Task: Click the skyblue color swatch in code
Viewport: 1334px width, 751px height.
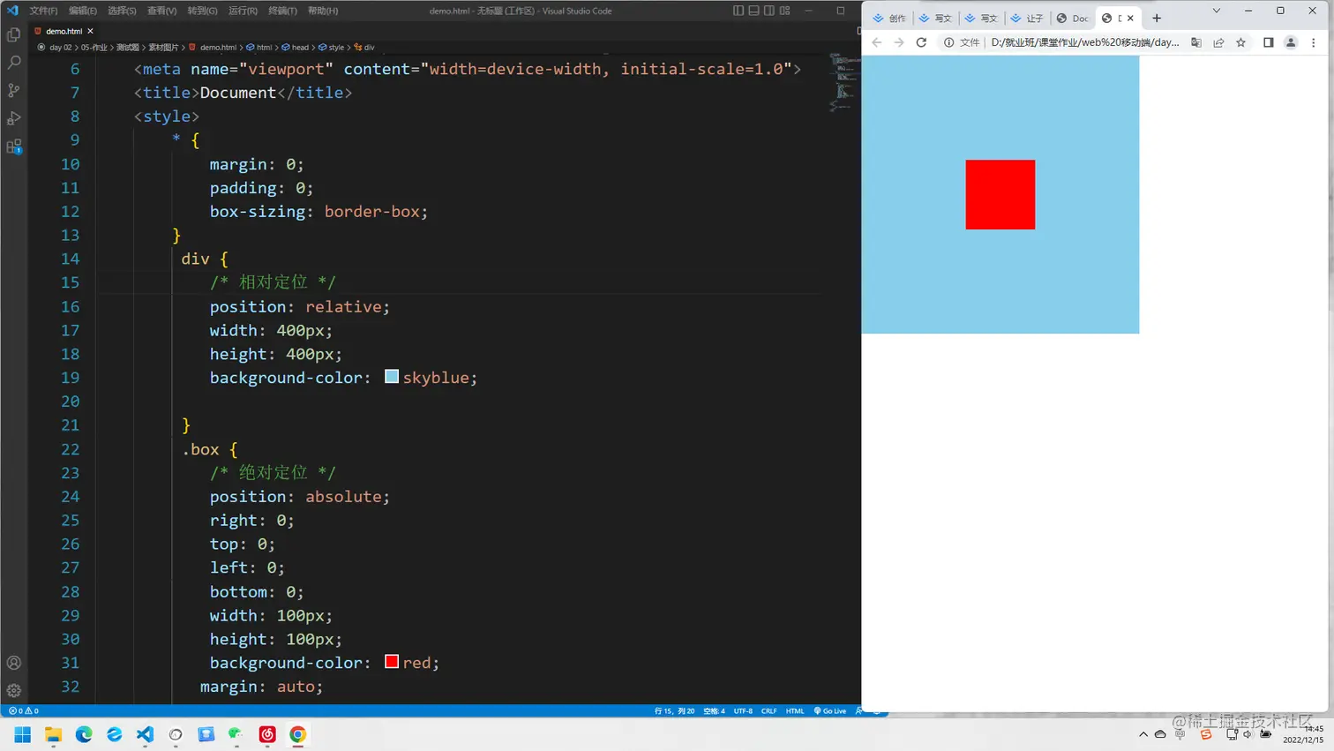Action: click(x=392, y=377)
